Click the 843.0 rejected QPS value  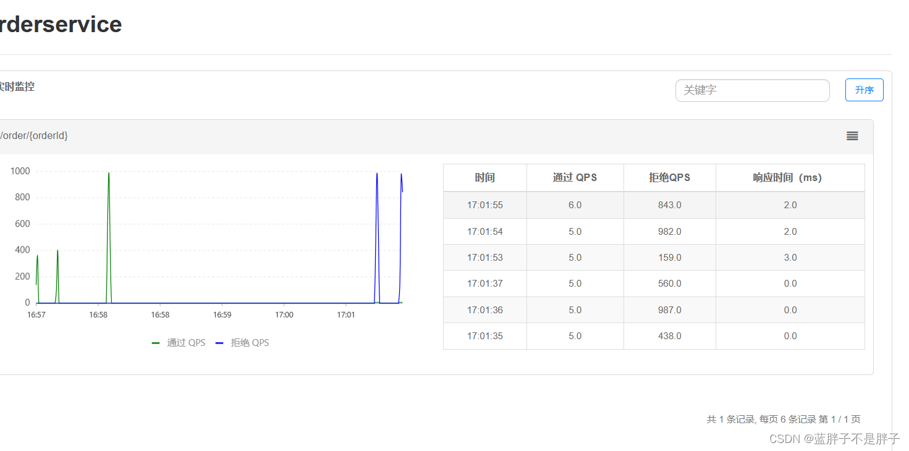point(669,205)
